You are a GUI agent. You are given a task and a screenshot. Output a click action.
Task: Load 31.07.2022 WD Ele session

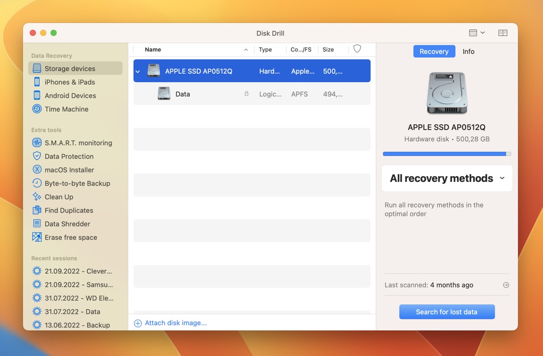(x=79, y=298)
